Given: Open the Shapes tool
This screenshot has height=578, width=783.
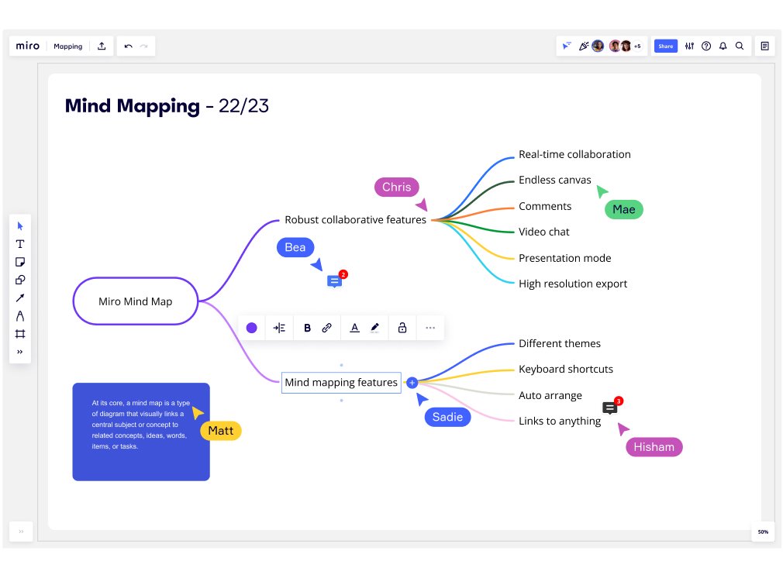Looking at the screenshot, I should (x=20, y=280).
